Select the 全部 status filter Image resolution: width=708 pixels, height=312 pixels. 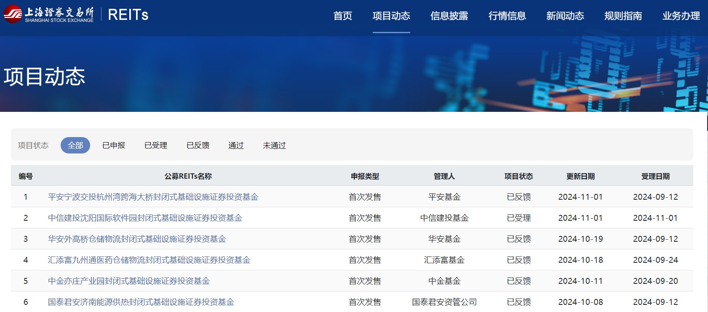75,145
